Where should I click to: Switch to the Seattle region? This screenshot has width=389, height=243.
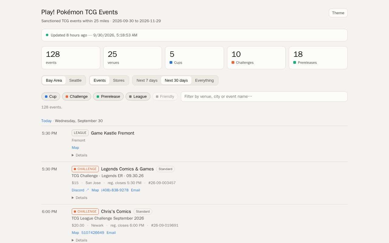click(75, 80)
